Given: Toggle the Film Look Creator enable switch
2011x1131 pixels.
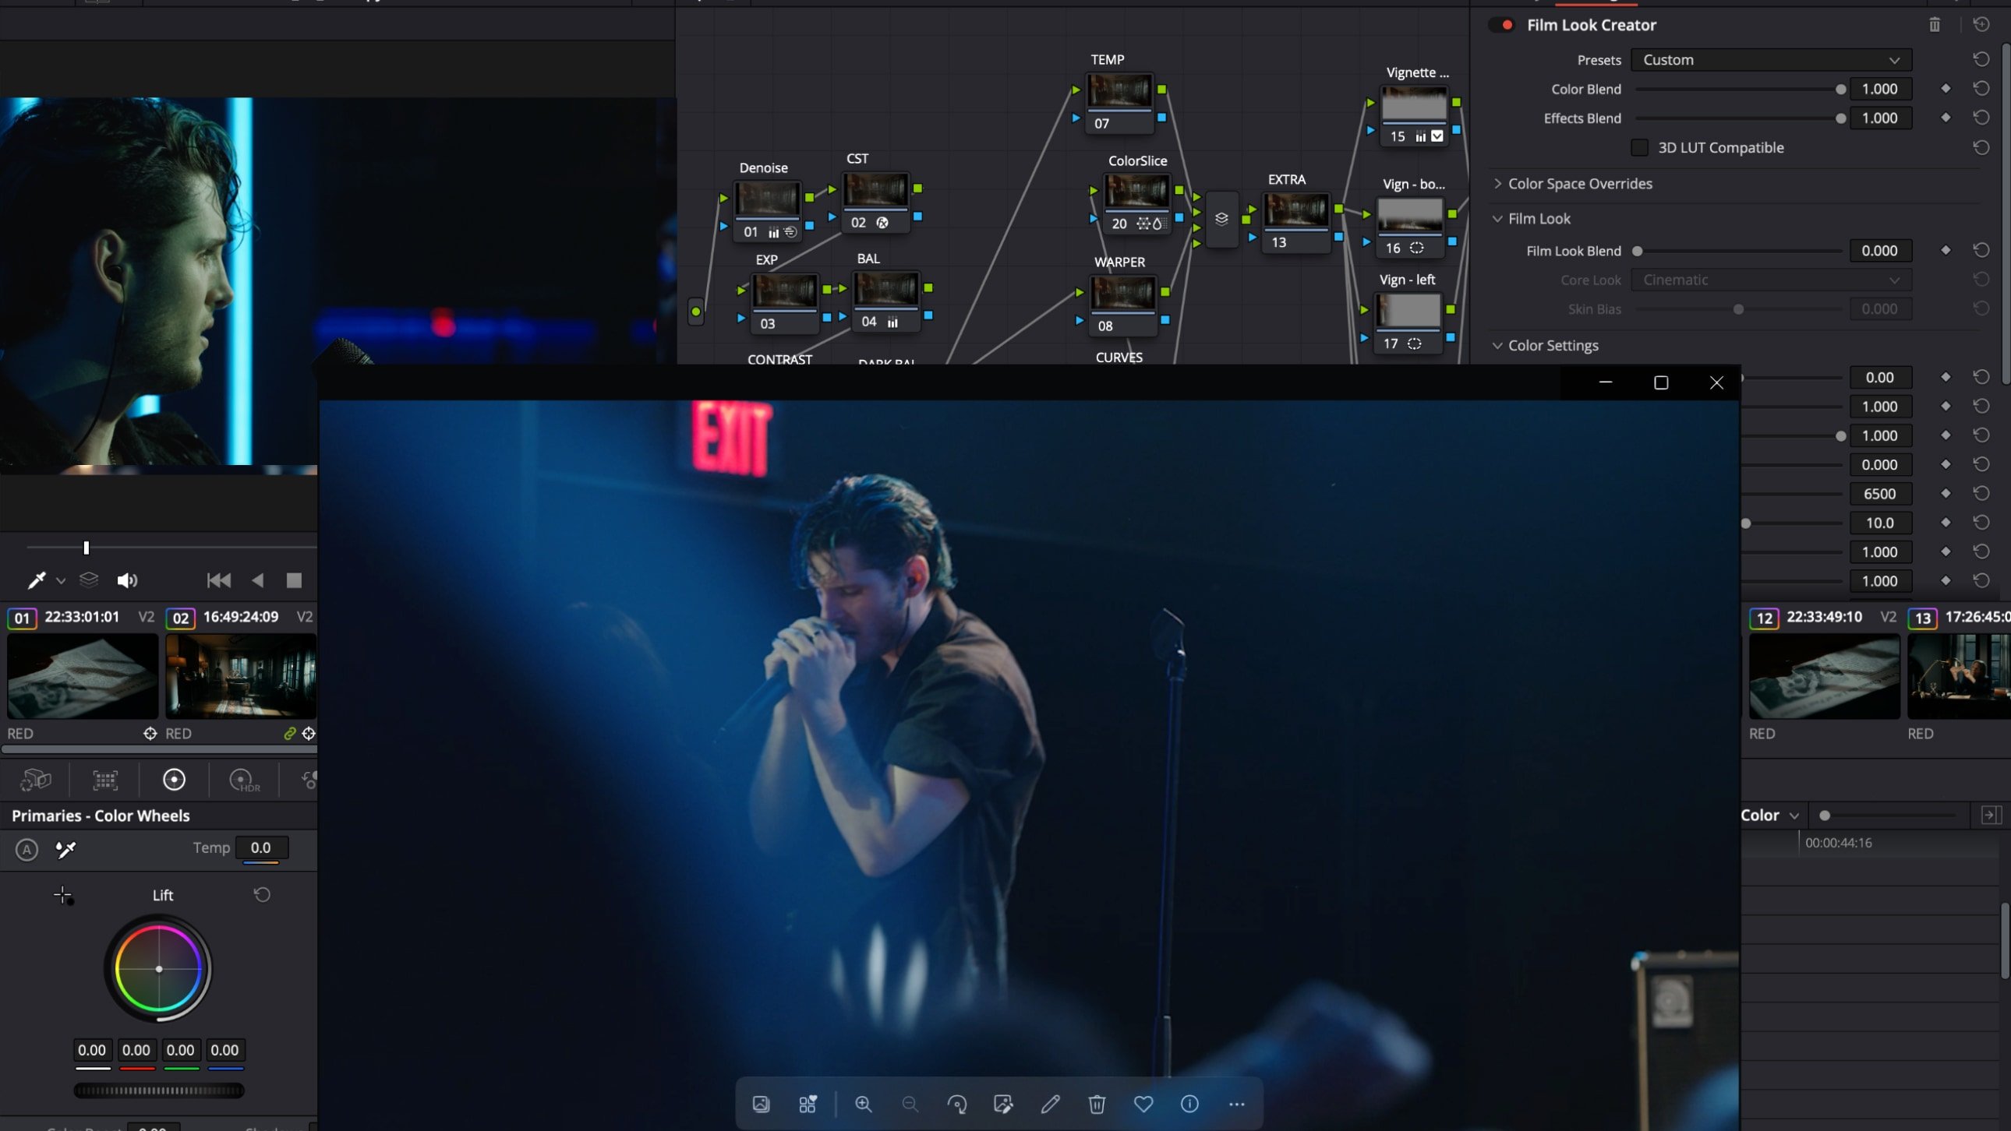Looking at the screenshot, I should [x=1502, y=25].
